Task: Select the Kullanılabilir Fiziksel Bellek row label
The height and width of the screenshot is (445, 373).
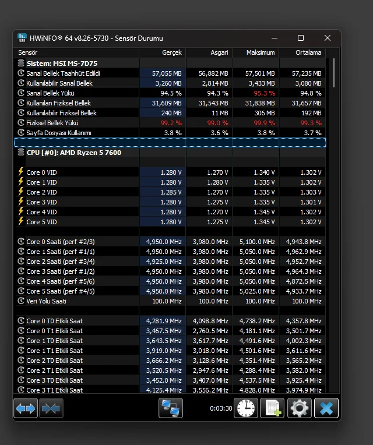Action: (x=62, y=113)
